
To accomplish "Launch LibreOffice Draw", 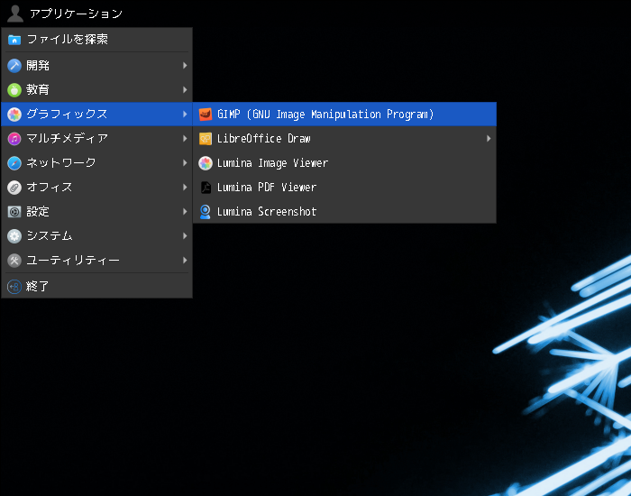I will 344,139.
